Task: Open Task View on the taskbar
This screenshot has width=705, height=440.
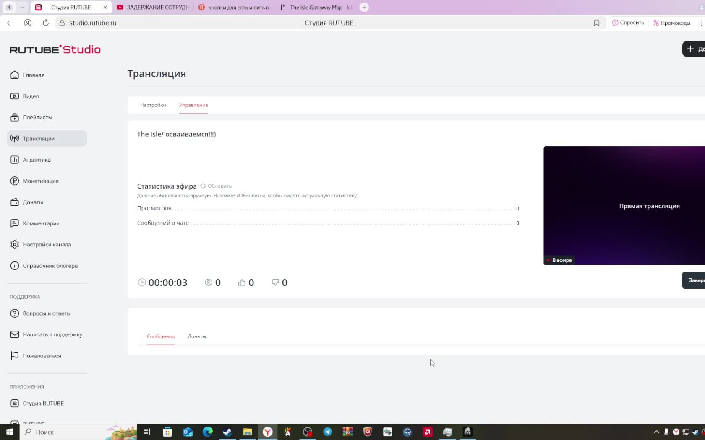Action: (147, 432)
